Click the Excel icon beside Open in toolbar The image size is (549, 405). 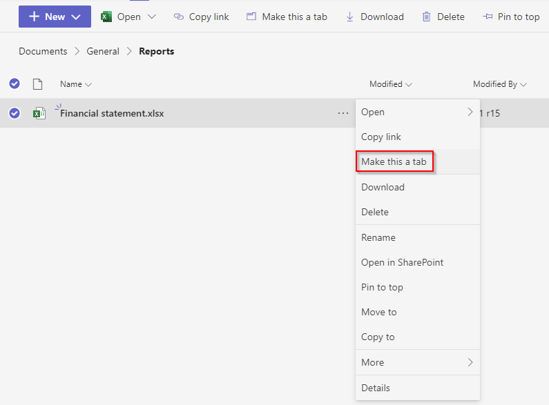click(x=106, y=17)
